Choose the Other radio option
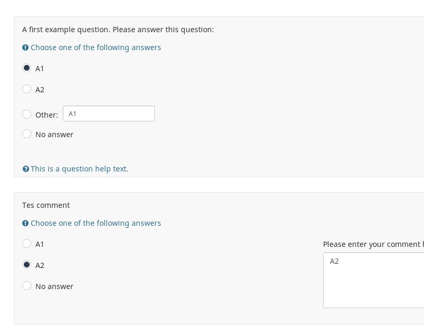Screen dimensions: 424x335 tap(27, 114)
